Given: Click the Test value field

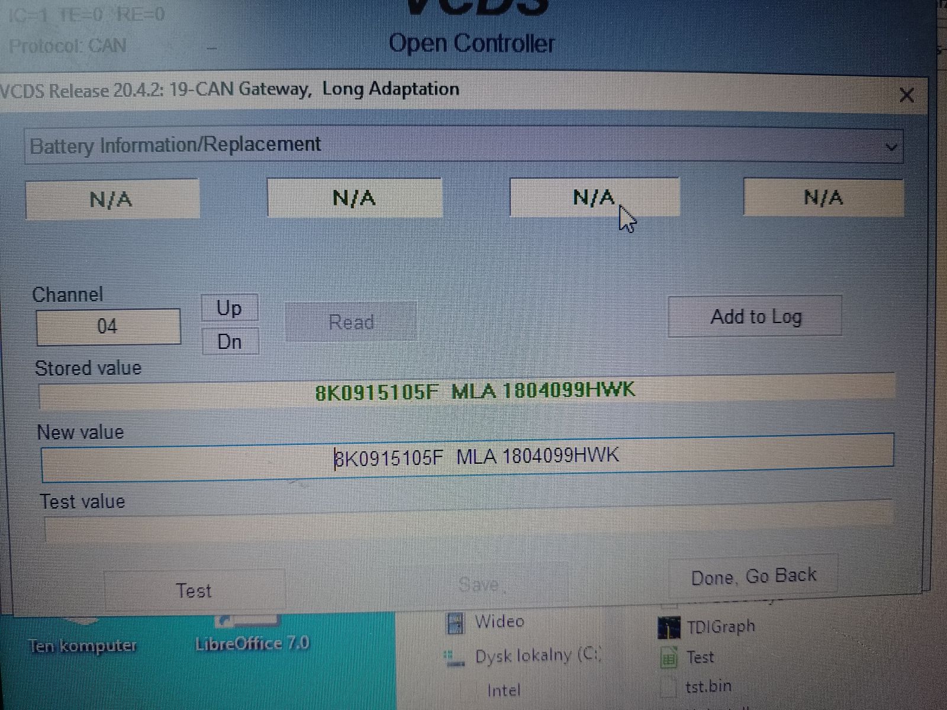Looking at the screenshot, I should [469, 522].
